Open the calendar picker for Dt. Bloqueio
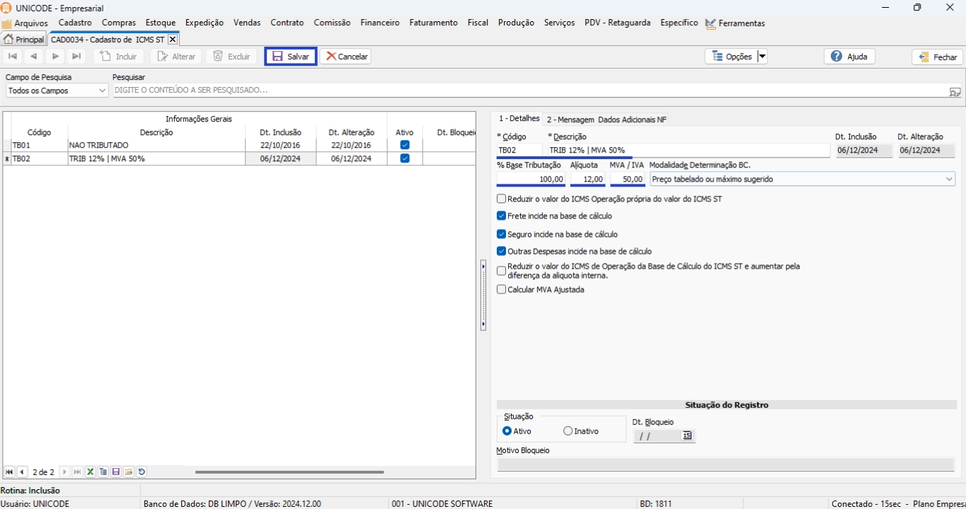 click(686, 436)
